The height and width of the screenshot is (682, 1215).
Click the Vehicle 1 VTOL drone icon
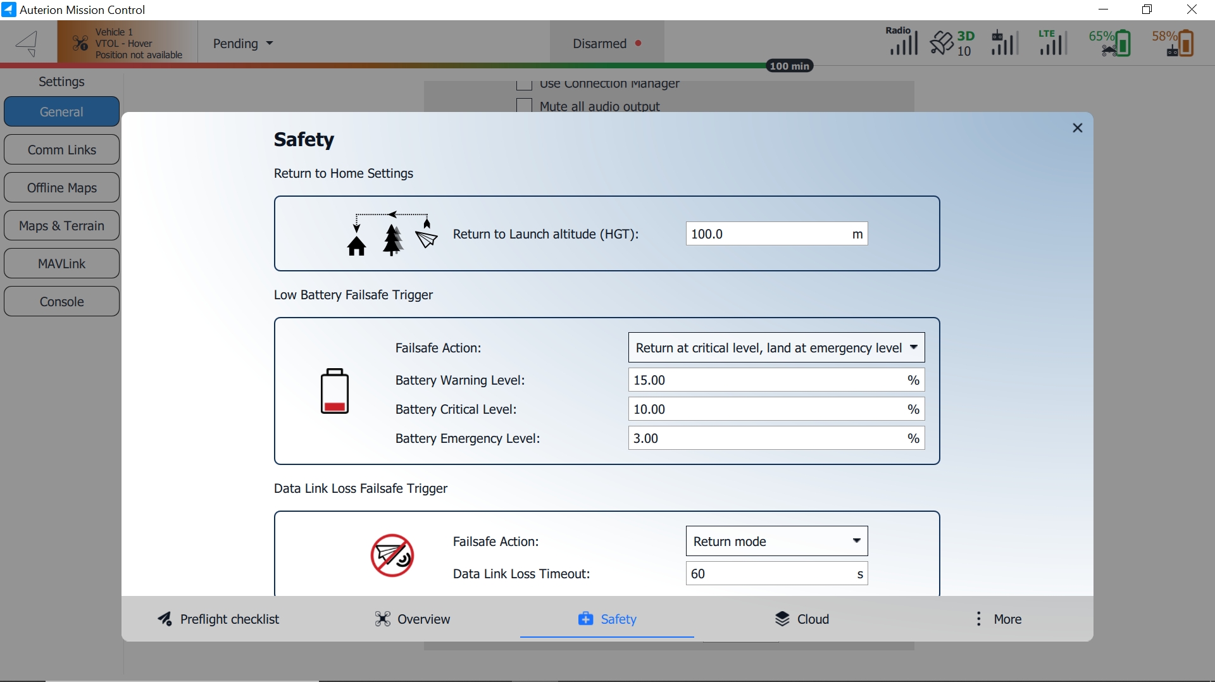click(80, 44)
